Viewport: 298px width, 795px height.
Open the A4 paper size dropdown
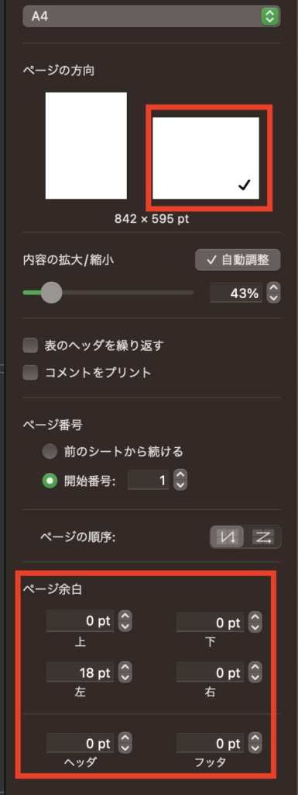pyautogui.click(x=152, y=16)
